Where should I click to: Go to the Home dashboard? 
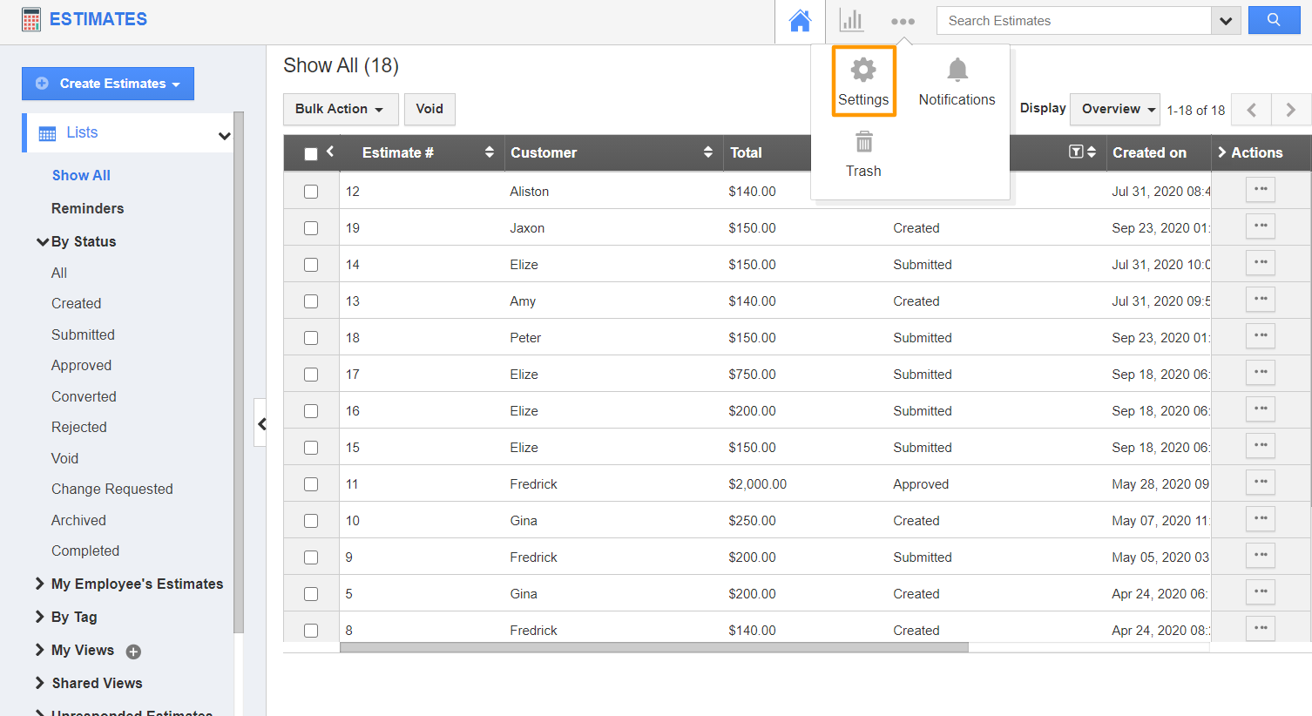[x=799, y=20]
